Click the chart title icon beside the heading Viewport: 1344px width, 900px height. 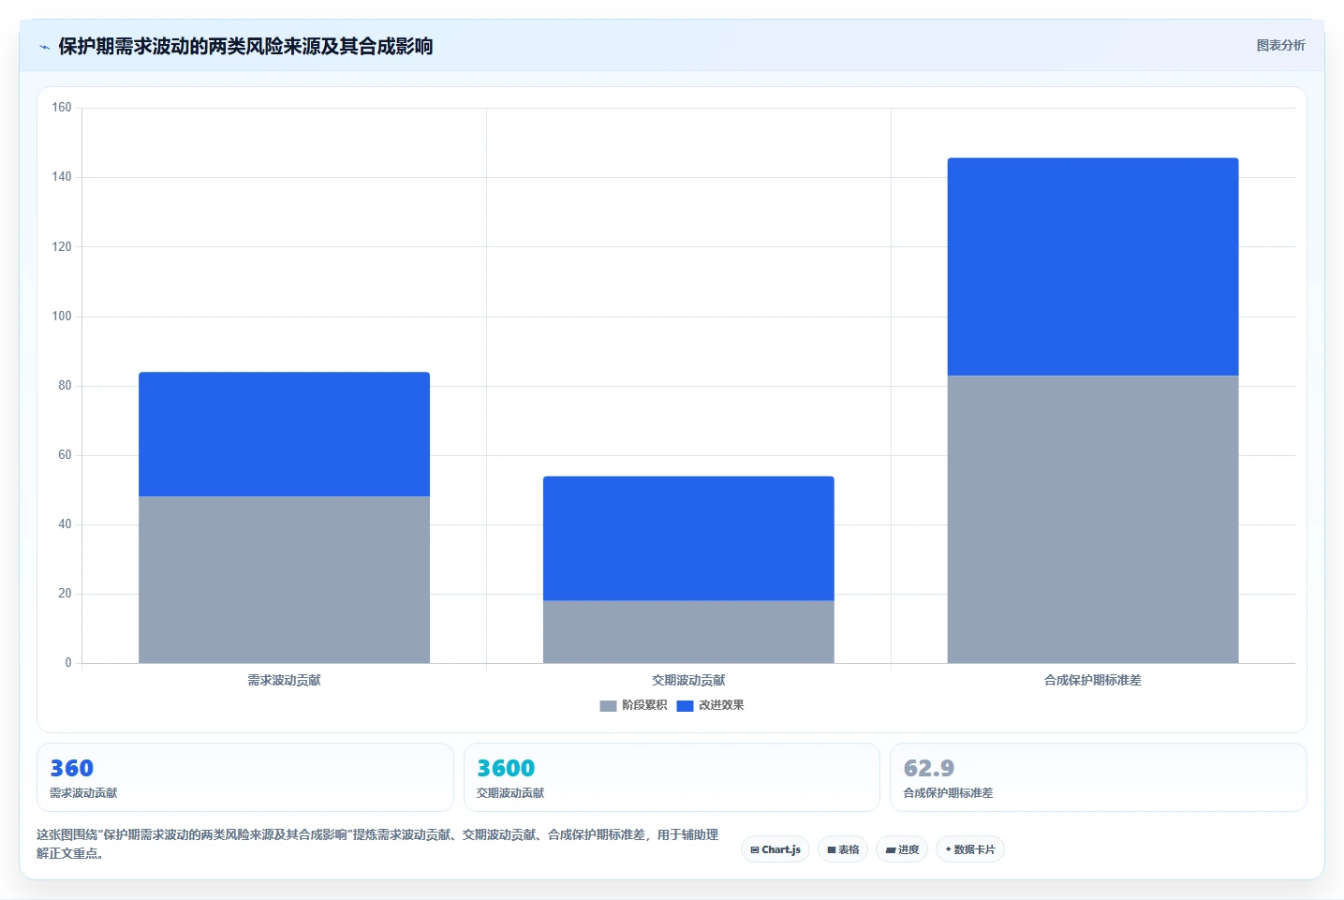[44, 47]
